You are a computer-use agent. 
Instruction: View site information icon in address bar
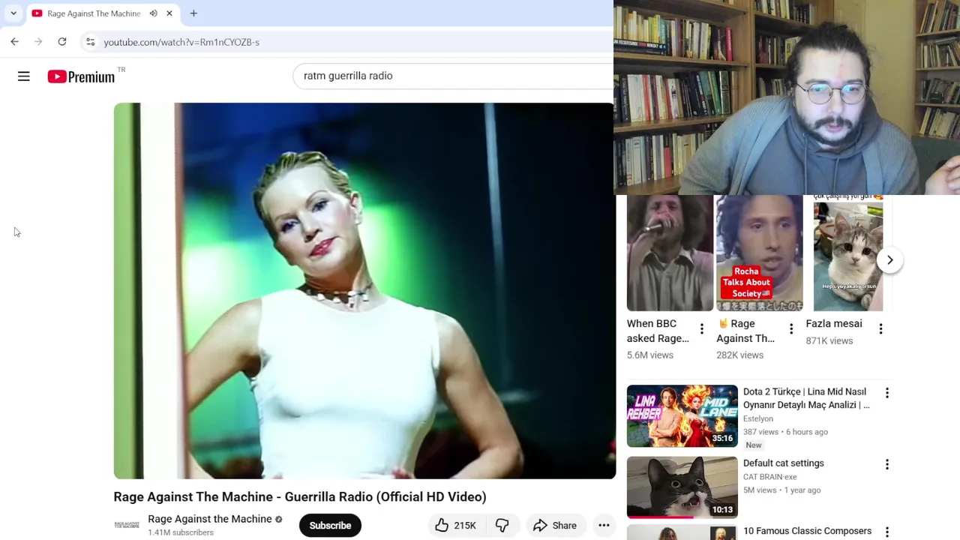[x=90, y=42]
